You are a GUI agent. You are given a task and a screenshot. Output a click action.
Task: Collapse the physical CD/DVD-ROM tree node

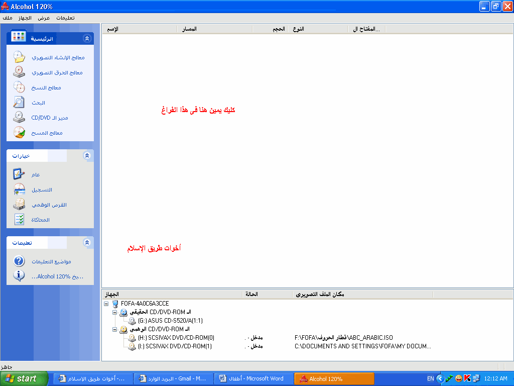[115, 312]
